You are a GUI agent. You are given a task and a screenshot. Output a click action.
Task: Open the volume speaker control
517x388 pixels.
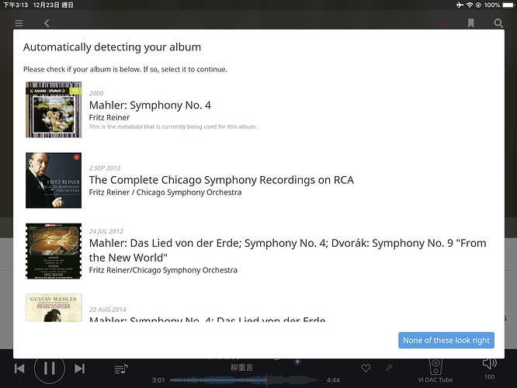tap(489, 364)
